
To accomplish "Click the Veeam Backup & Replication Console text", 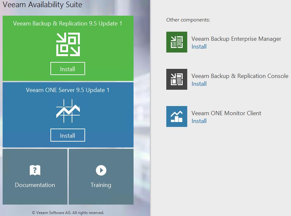I will tap(240, 76).
